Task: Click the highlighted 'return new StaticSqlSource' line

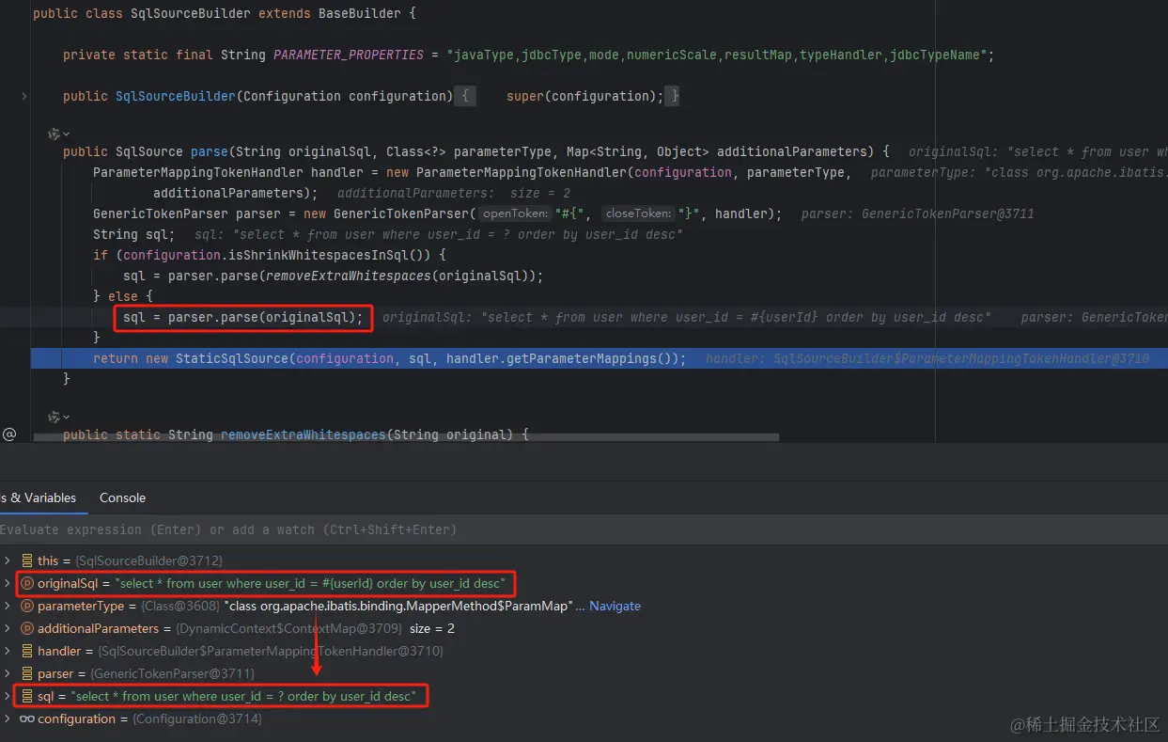Action: [x=599, y=358]
